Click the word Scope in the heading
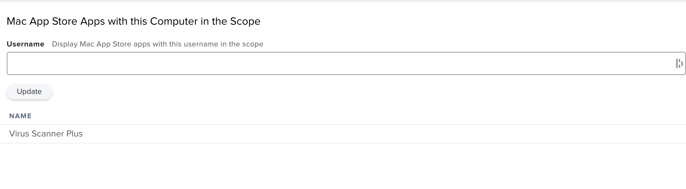This screenshot has height=189, width=686. click(245, 21)
